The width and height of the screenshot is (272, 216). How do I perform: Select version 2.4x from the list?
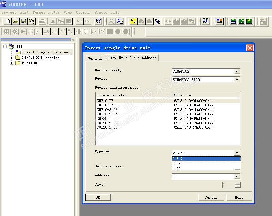click(x=206, y=167)
